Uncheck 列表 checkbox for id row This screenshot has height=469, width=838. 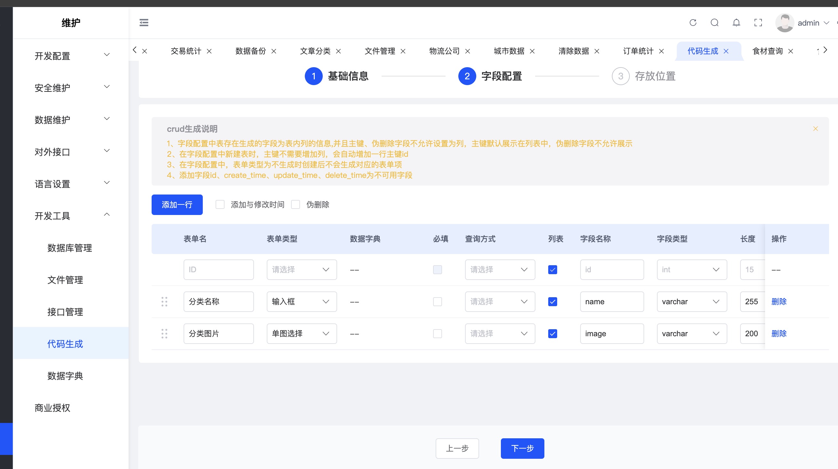(553, 269)
